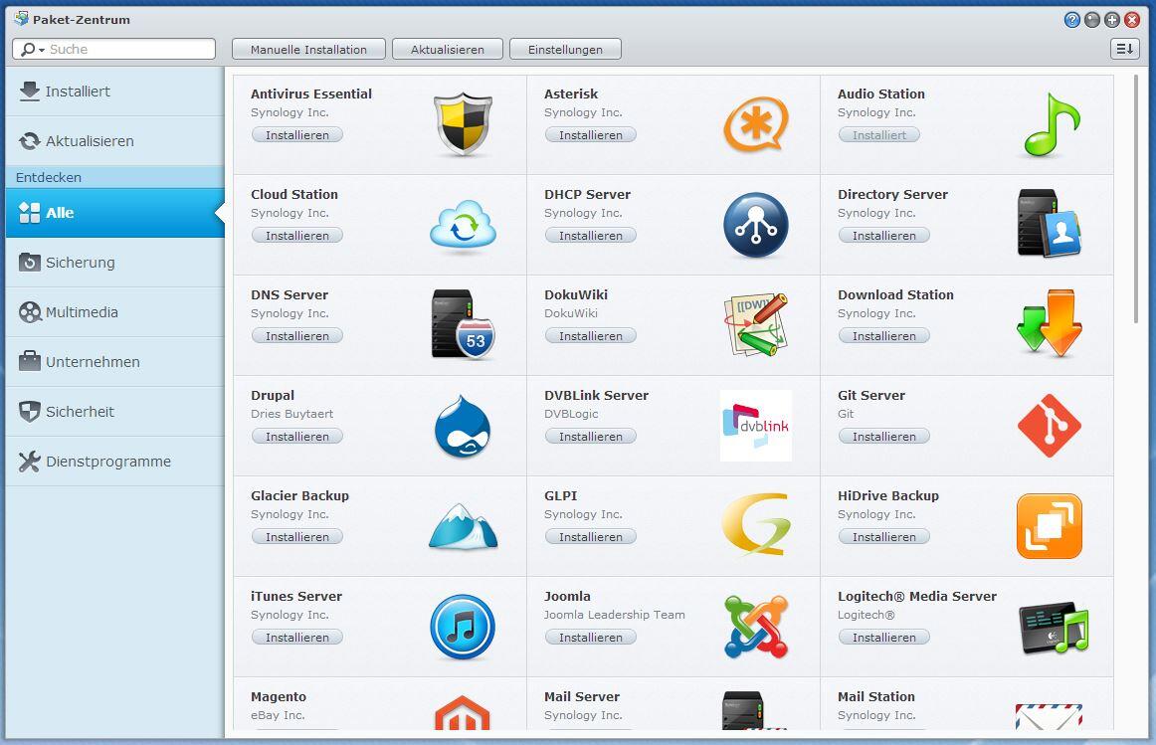Click the Git Server icon
This screenshot has height=745, width=1156.
(1050, 425)
